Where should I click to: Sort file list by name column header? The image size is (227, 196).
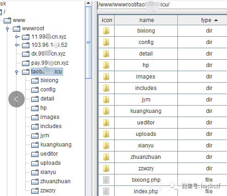pyautogui.click(x=146, y=20)
